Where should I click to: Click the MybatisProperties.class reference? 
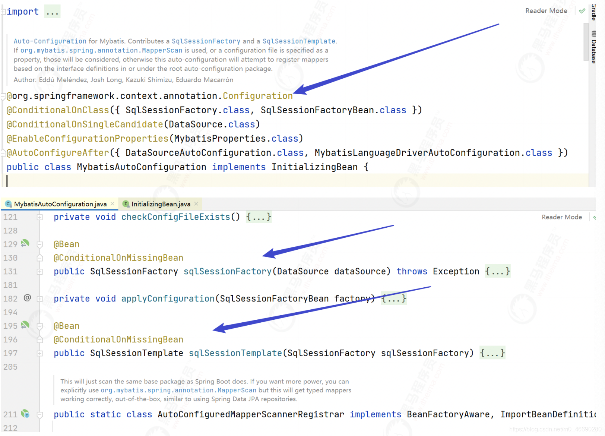pos(236,139)
